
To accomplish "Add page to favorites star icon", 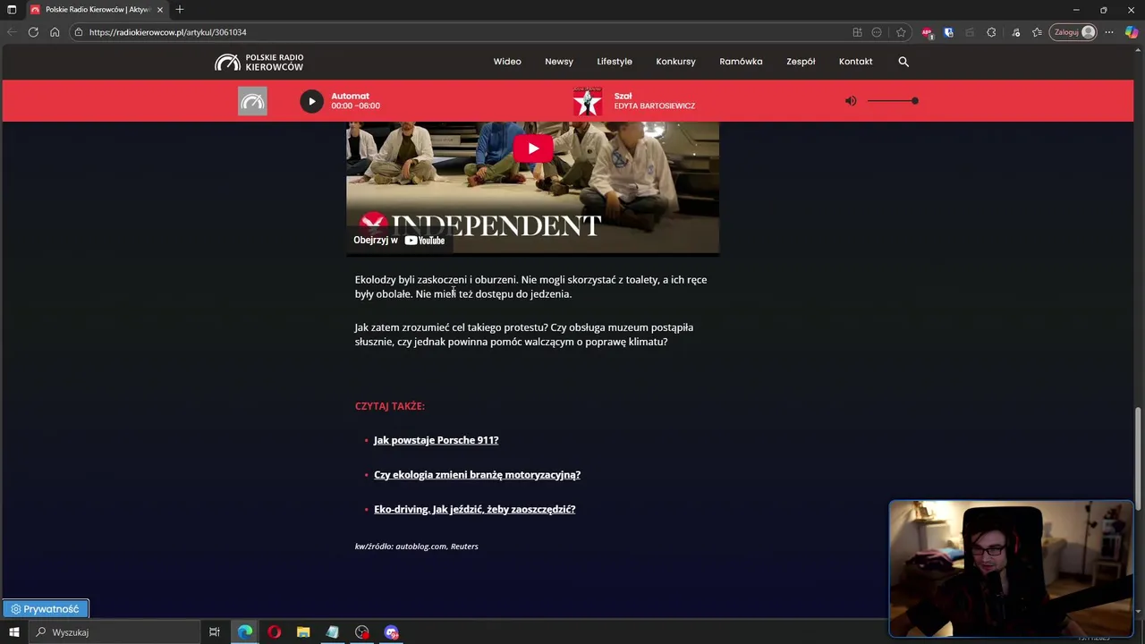I will tap(901, 32).
